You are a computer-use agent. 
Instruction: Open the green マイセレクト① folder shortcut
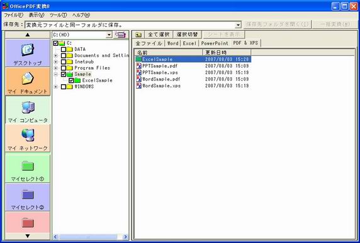[28, 168]
